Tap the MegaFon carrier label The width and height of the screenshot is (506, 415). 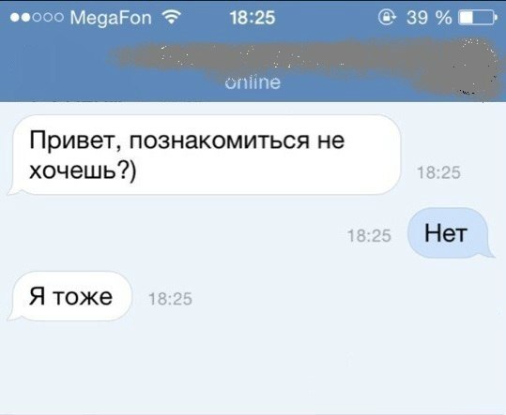111,18
